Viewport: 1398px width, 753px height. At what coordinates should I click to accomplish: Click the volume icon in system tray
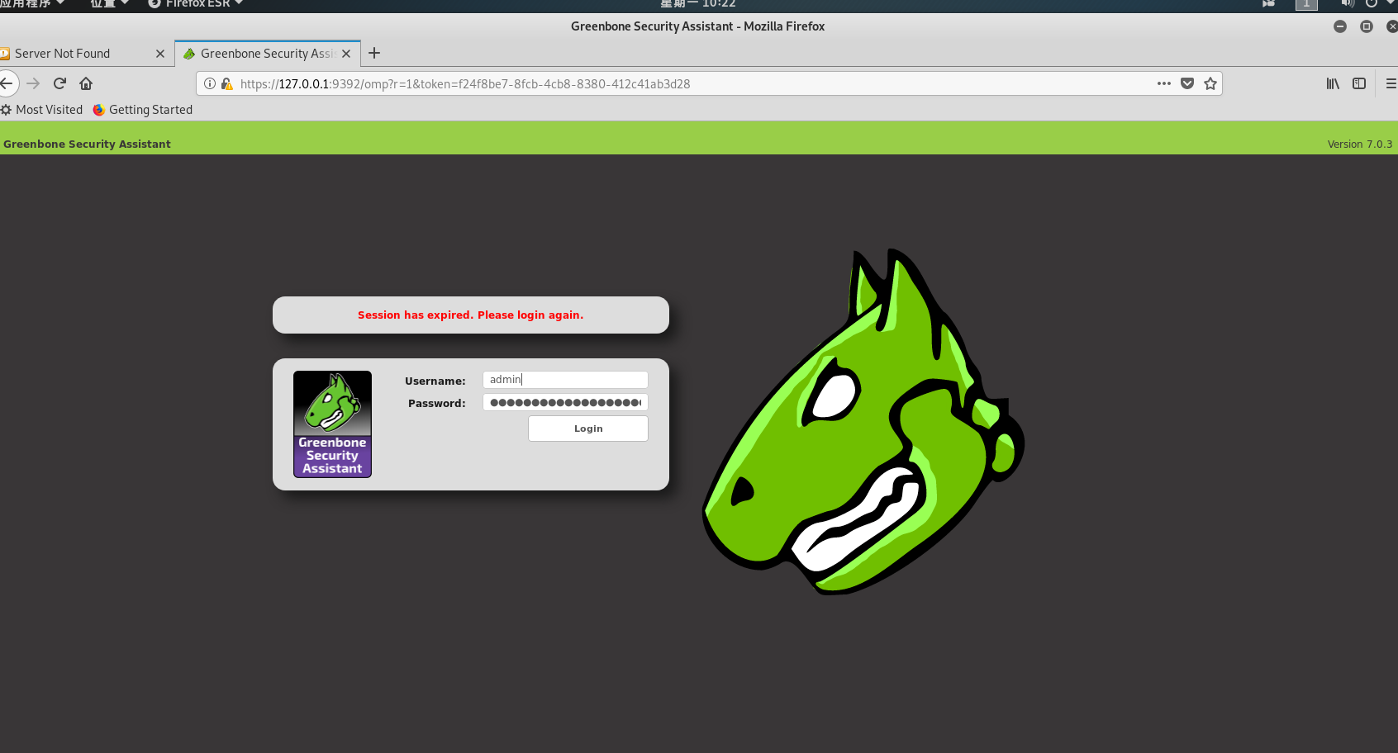tap(1348, 3)
